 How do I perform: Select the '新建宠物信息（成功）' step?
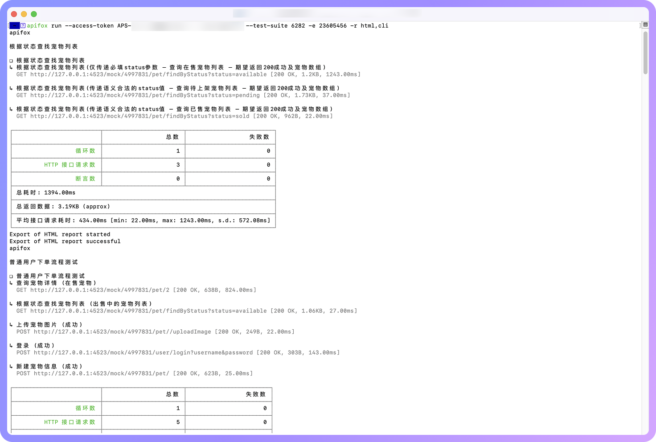point(46,367)
